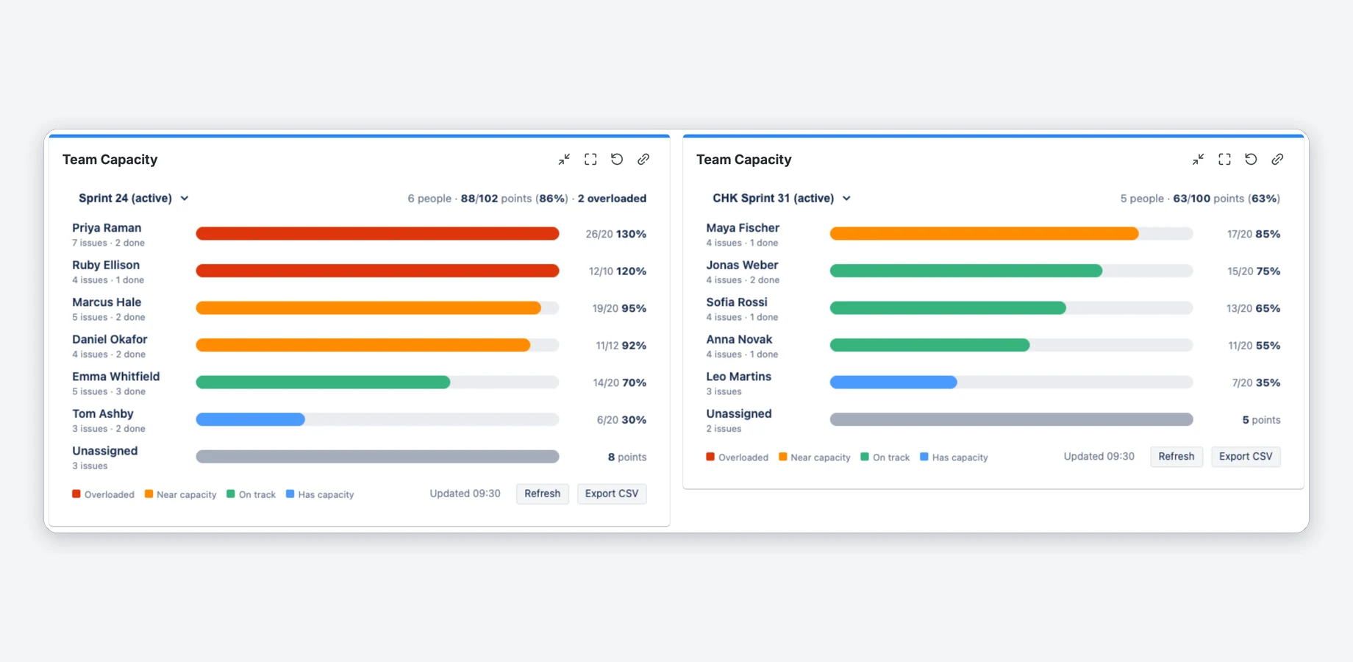This screenshot has height=662, width=1353.
Task: Click Daniel Okafor's capacity bar
Action: pos(363,345)
